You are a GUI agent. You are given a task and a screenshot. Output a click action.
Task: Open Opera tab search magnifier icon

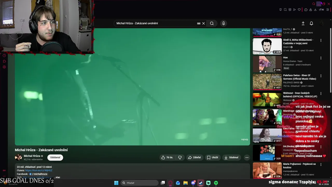pos(314,4)
